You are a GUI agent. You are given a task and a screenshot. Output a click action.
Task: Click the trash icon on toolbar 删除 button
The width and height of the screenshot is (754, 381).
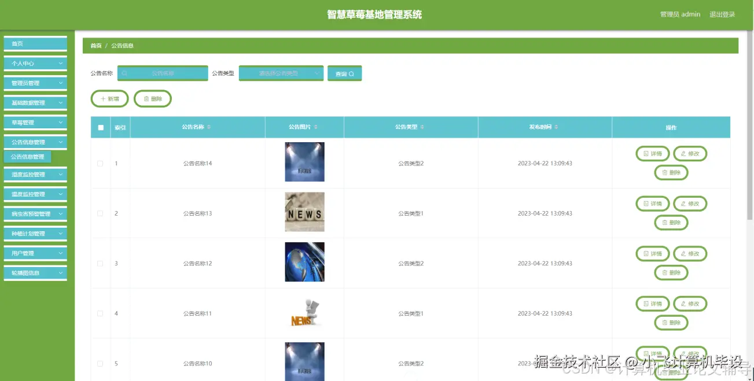(x=145, y=98)
